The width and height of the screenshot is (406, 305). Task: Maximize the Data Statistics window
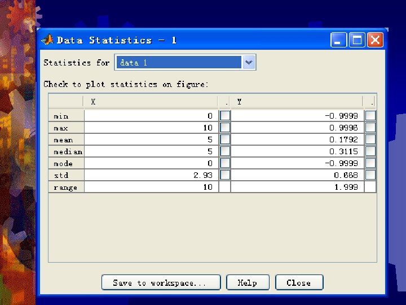tap(357, 40)
